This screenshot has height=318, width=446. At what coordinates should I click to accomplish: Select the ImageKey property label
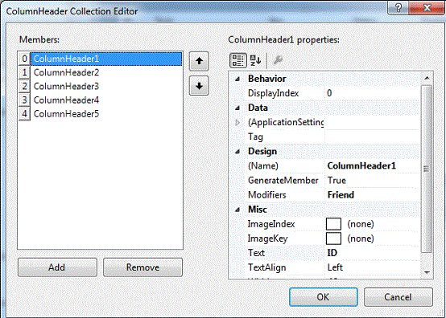point(267,238)
